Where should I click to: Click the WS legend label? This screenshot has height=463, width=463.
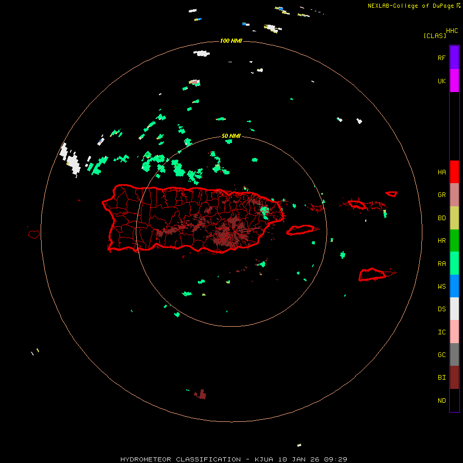click(x=441, y=286)
